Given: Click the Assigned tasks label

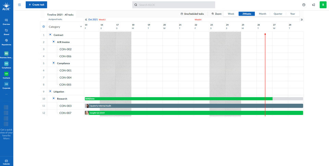Looking at the screenshot, I should [55, 19].
